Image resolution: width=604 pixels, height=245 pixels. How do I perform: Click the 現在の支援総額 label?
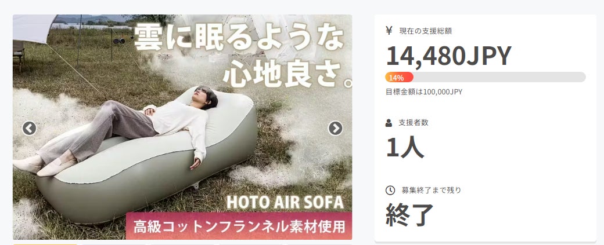click(425, 31)
